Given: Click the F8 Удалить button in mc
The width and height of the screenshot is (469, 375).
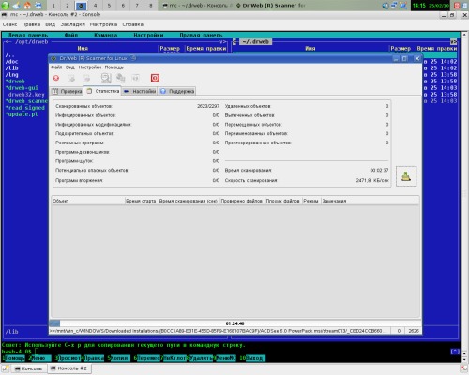Looking at the screenshot, I should click(x=200, y=358).
